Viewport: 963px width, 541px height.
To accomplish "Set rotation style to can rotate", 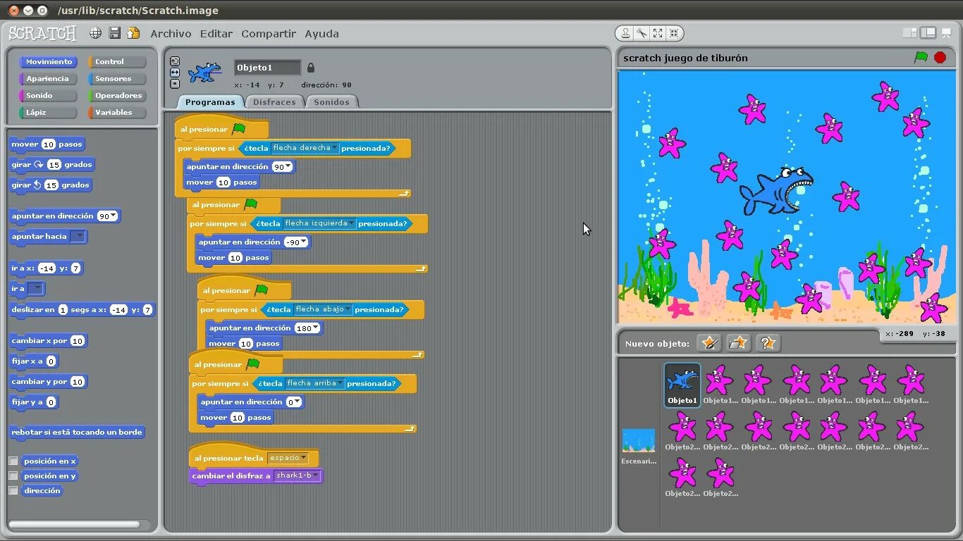I will click(x=175, y=61).
